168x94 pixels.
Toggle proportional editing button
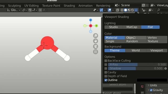point(40,10)
